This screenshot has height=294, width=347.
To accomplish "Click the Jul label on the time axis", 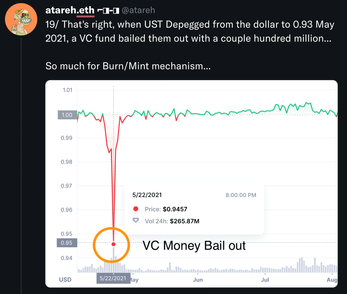I will click(265, 280).
